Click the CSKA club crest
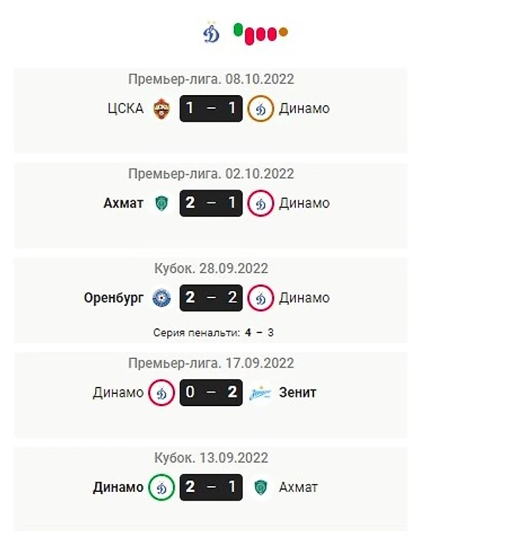This screenshot has height=542, width=522. coord(162,109)
